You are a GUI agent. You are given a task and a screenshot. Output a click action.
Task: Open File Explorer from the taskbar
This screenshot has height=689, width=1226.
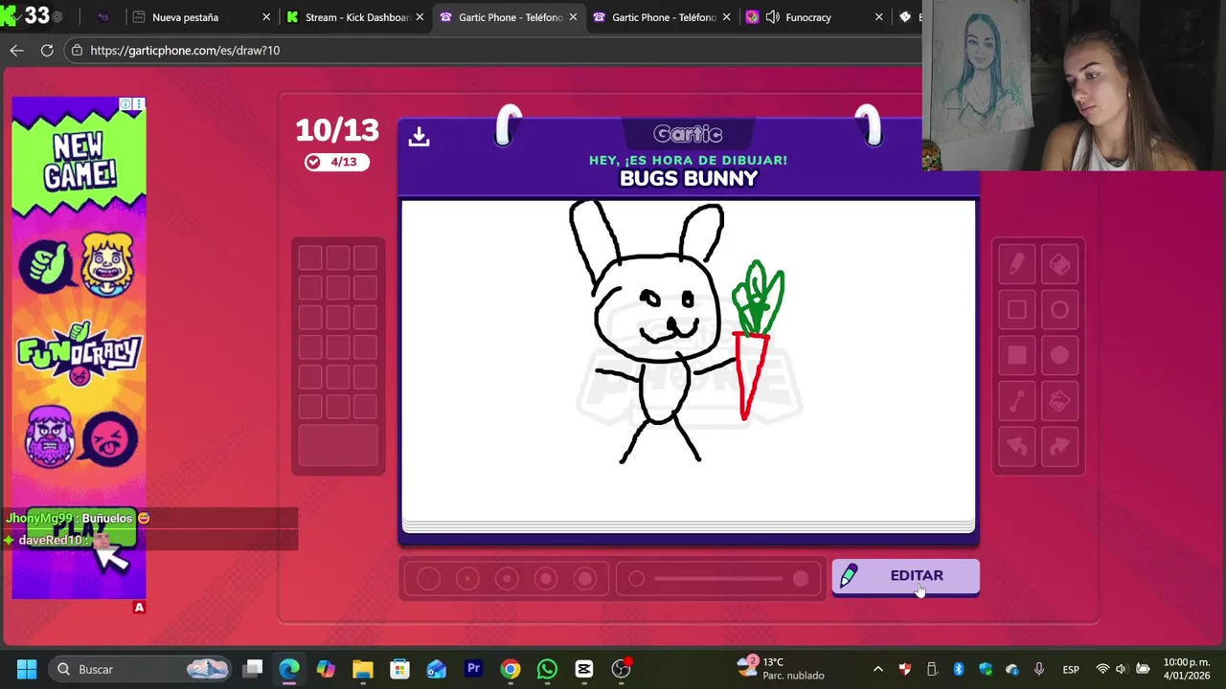click(363, 669)
